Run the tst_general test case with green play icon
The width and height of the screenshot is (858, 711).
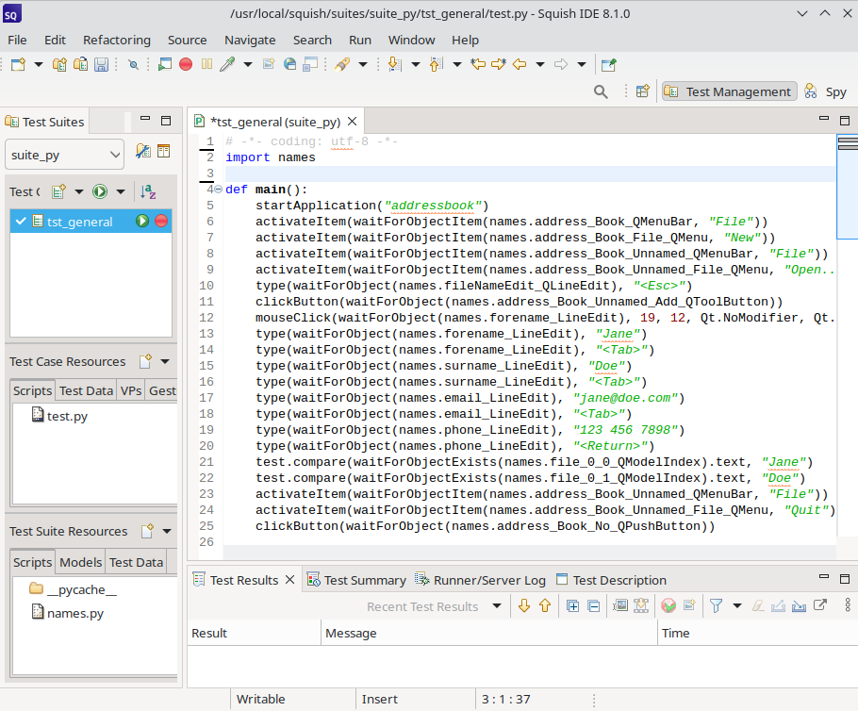pos(142,221)
